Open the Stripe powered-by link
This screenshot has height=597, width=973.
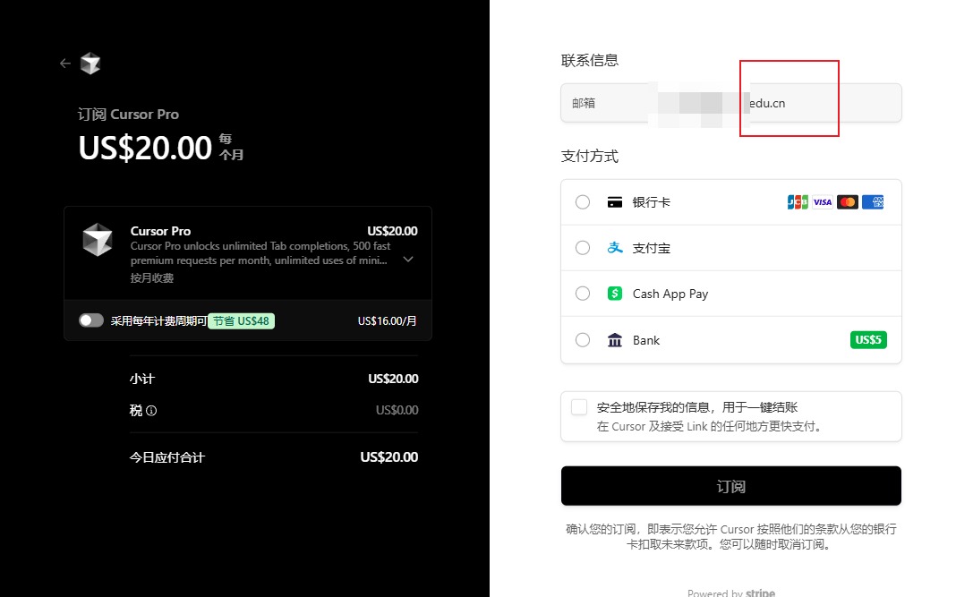click(x=760, y=593)
